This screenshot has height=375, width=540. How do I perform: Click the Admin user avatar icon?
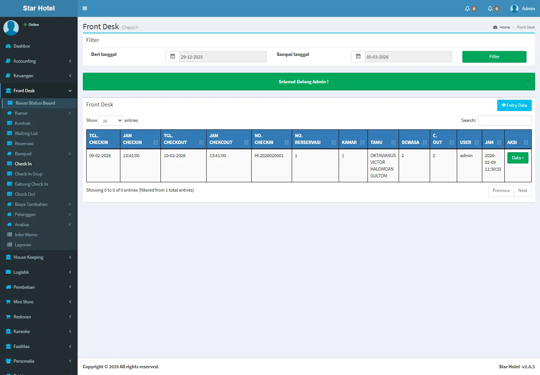coord(514,9)
